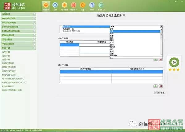The height and width of the screenshot is (132, 185).
Task: Select 室内背景噪声 in the sidebar list
Action: [x=9, y=86]
